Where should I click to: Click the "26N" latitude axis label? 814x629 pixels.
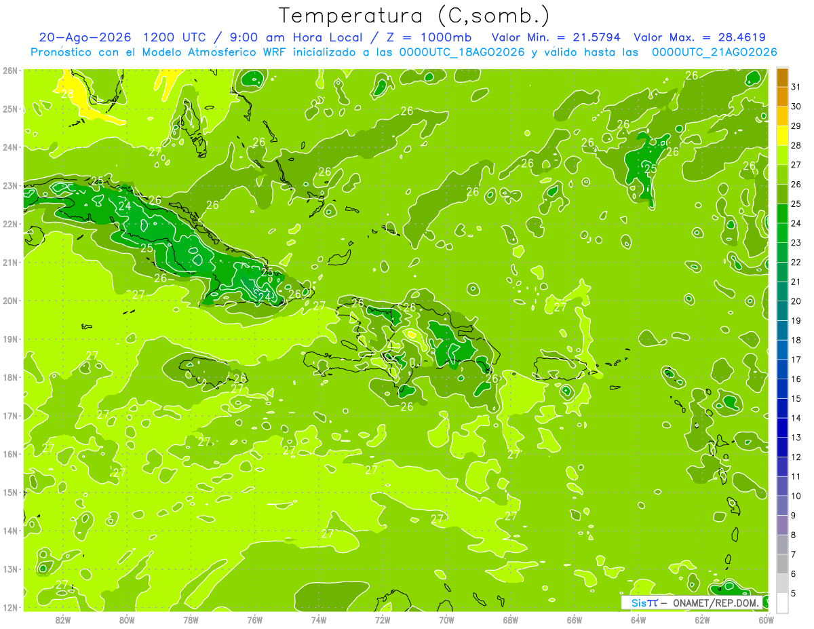10,71
